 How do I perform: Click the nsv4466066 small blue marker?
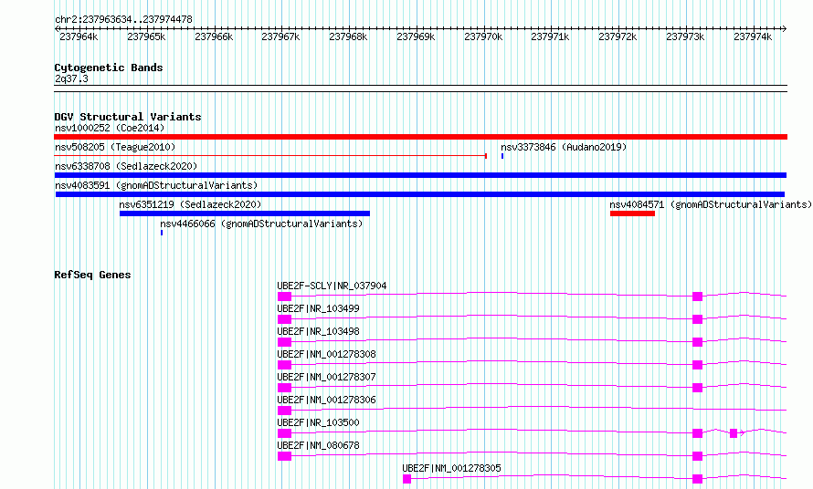click(x=162, y=233)
